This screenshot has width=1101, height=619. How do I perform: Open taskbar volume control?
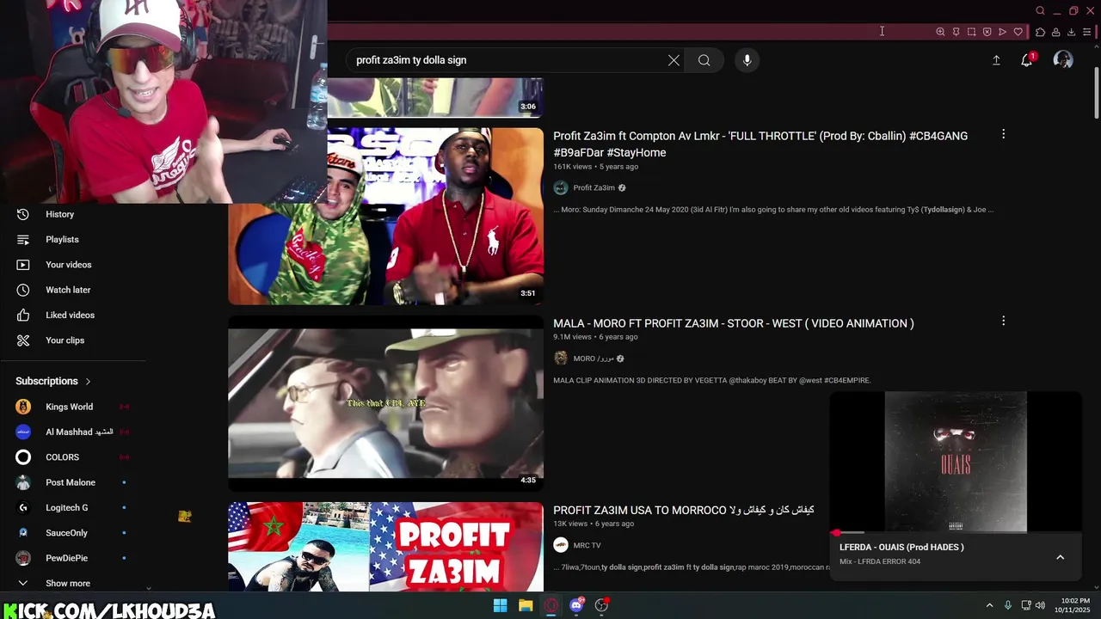(x=1040, y=605)
